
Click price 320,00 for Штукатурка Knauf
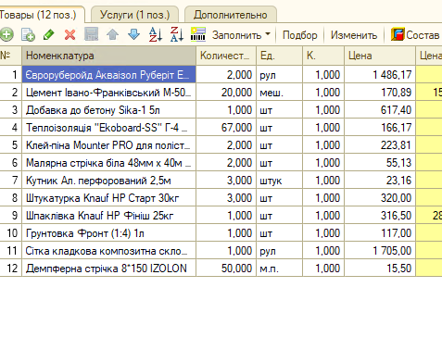click(x=380, y=197)
